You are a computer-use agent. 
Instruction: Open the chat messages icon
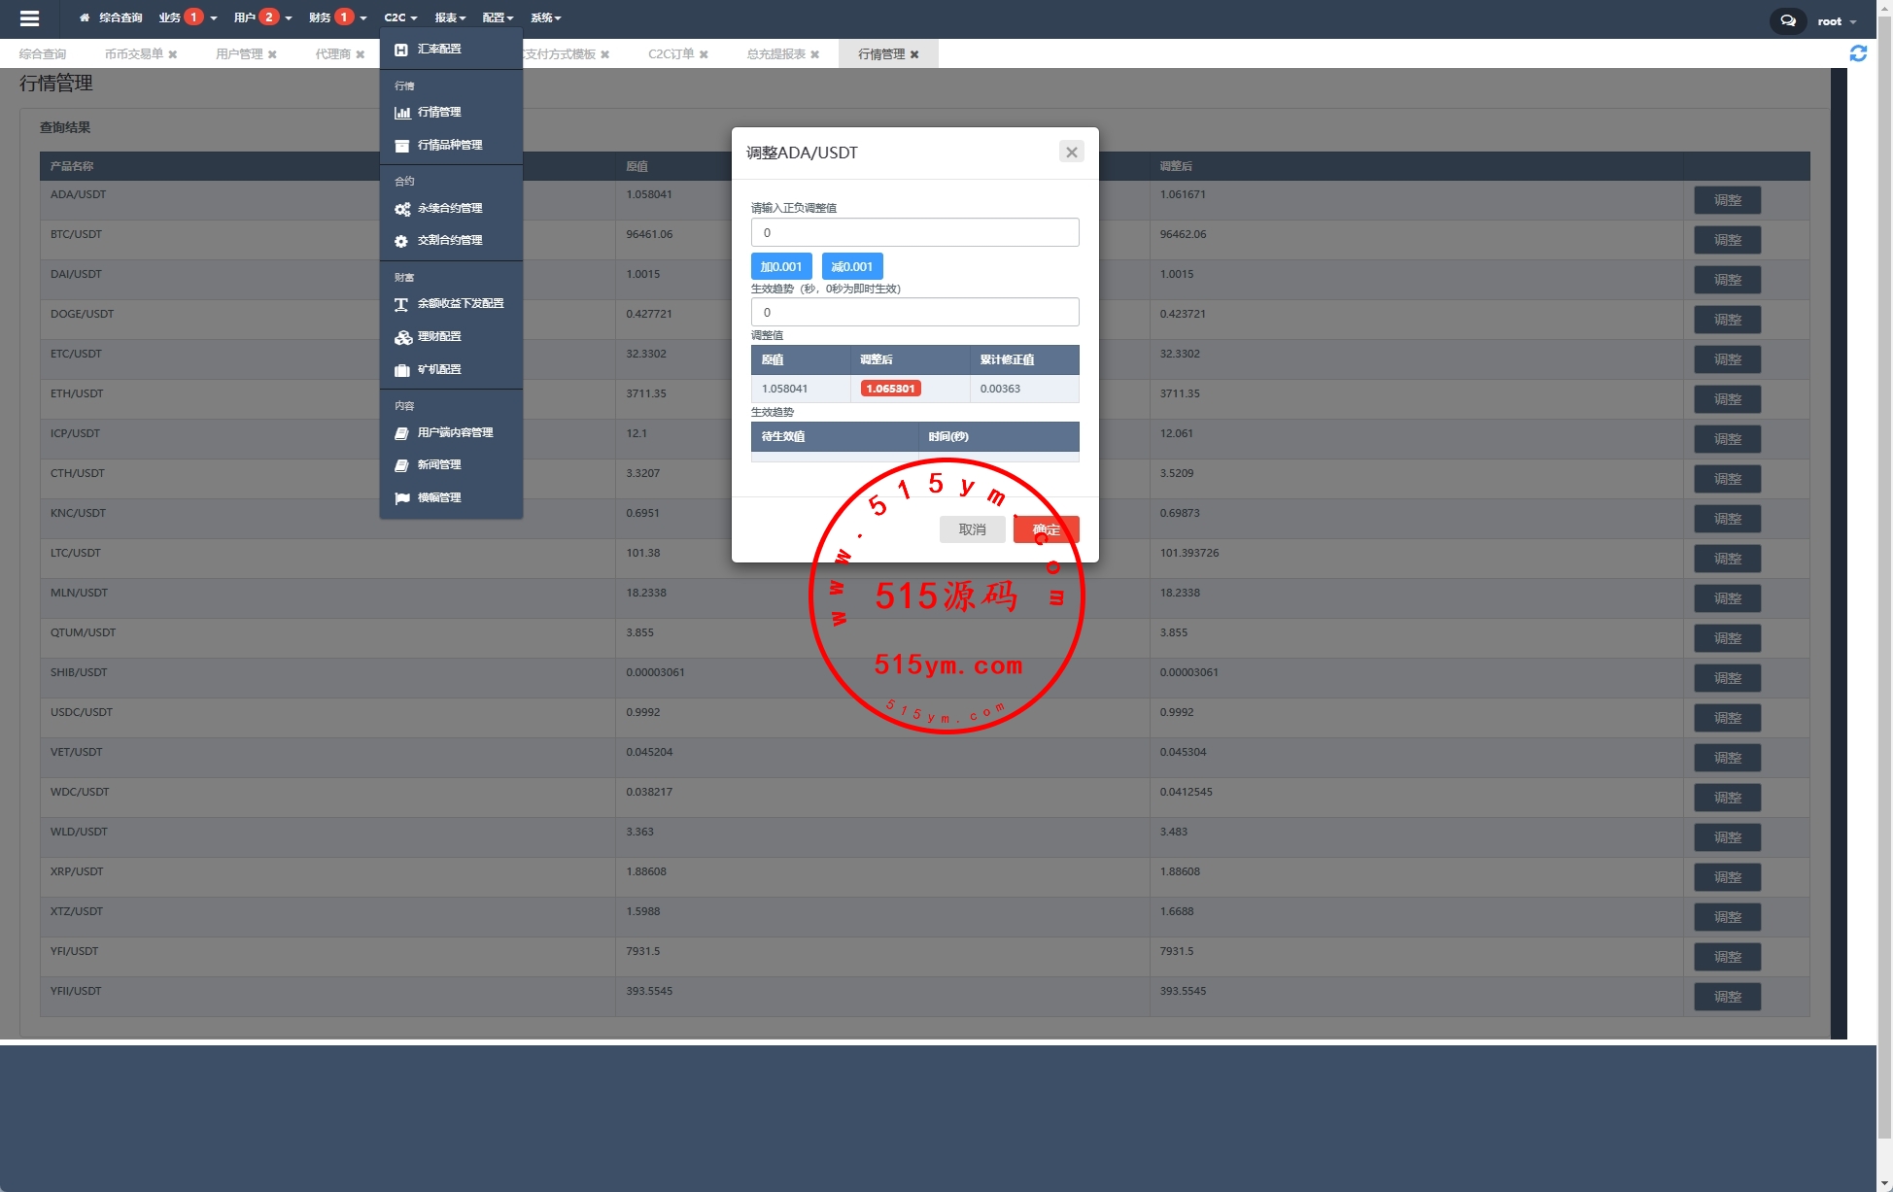coord(1787,20)
